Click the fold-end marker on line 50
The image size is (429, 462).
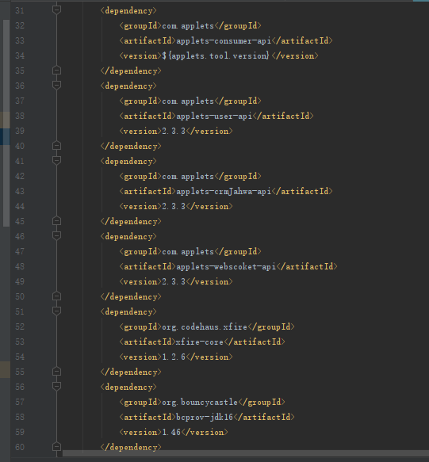pyautogui.click(x=56, y=296)
